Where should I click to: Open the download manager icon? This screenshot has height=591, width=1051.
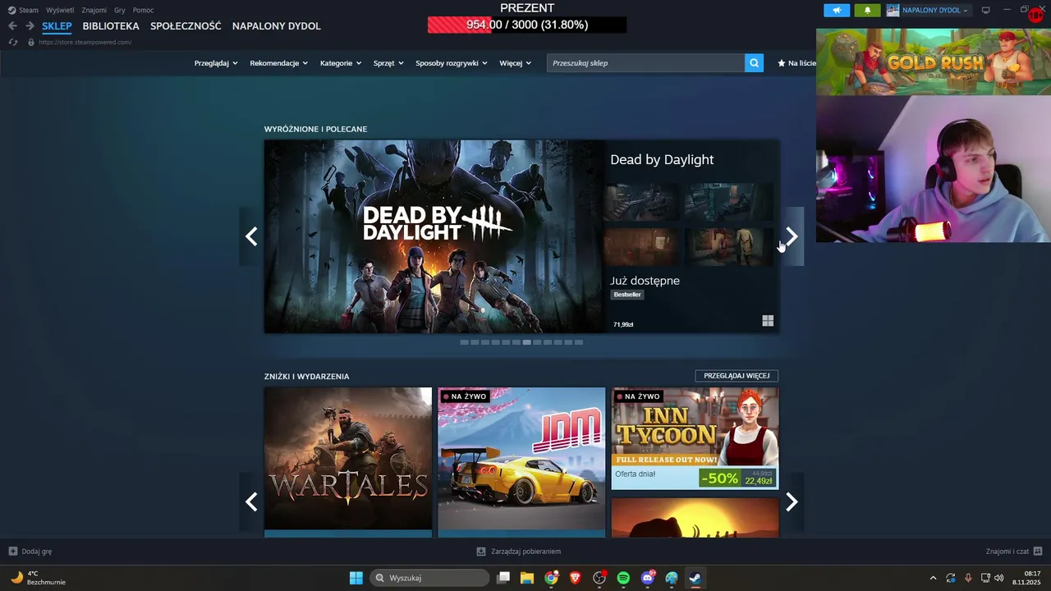coord(481,552)
